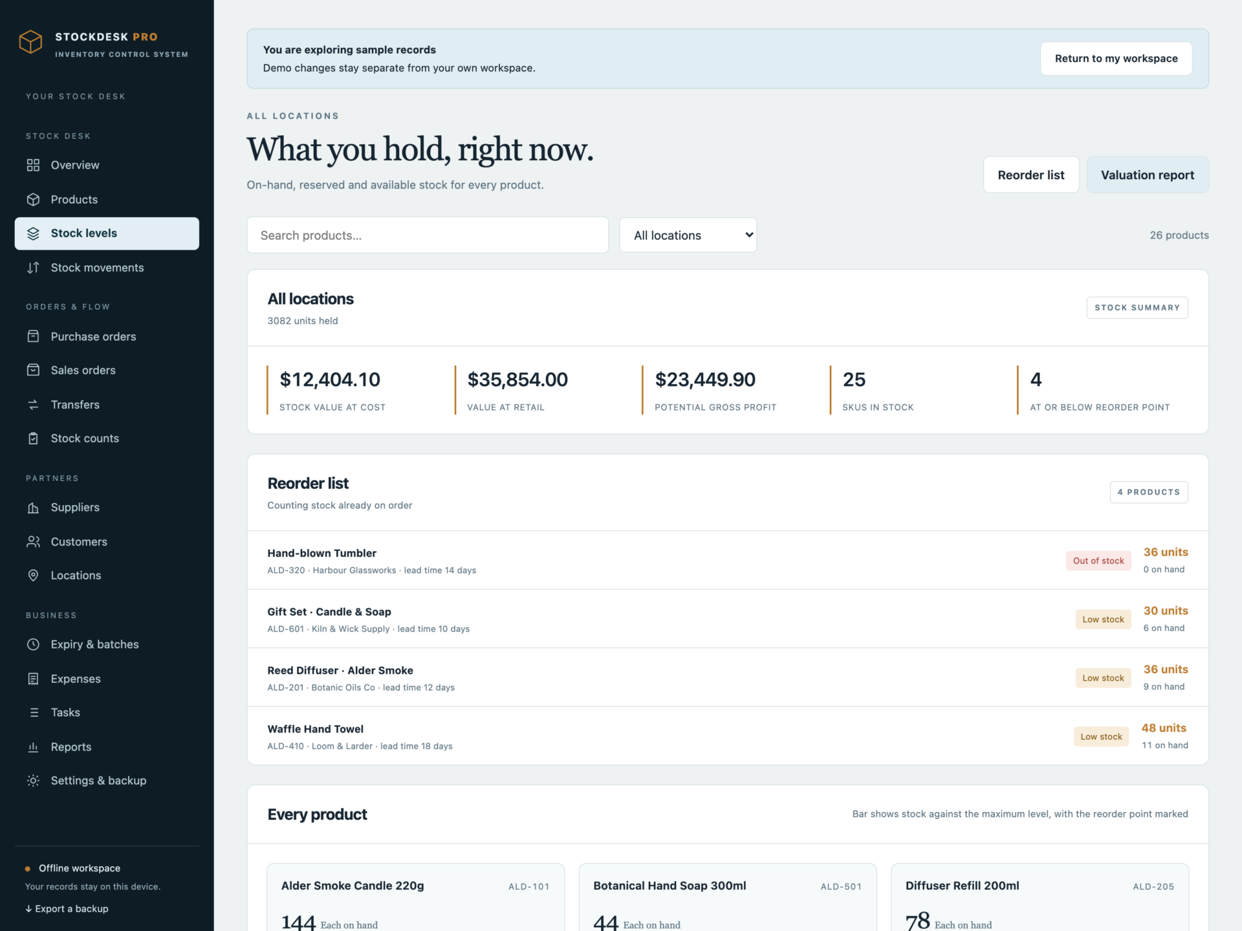This screenshot has height=931, width=1242.
Task: Click the 26 products count
Action: 1179,235
